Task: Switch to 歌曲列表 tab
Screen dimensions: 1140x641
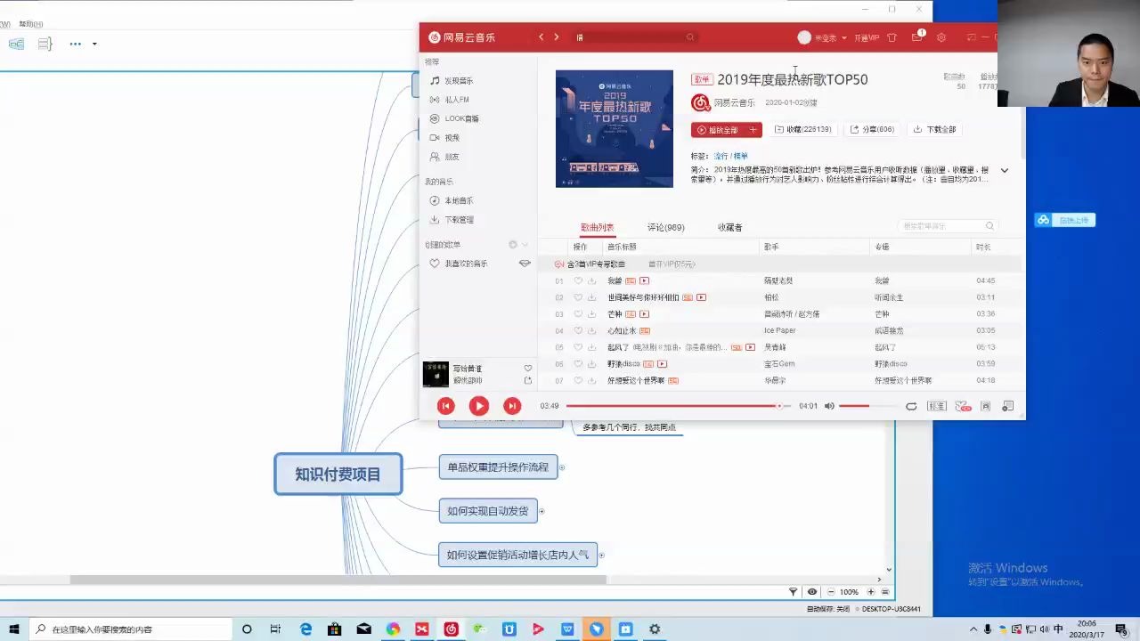Action: click(x=597, y=228)
